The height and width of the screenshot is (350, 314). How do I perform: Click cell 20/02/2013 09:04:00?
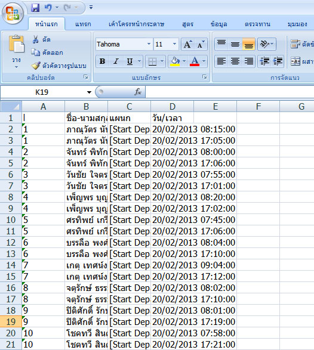click(193, 265)
